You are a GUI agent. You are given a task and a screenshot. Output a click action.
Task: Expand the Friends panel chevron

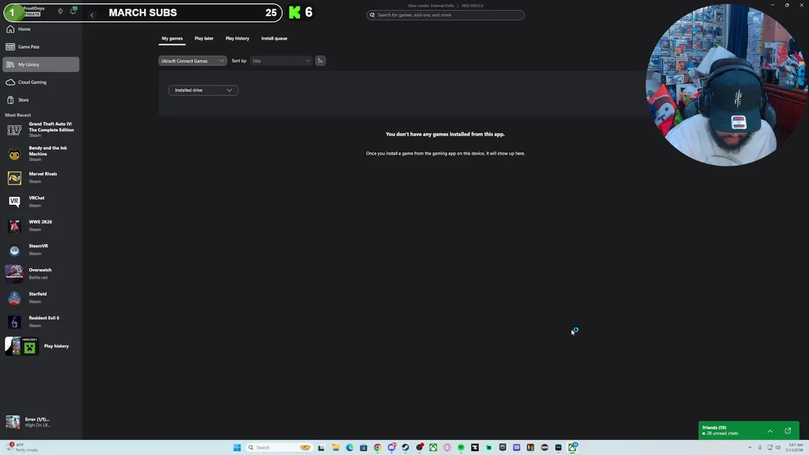pyautogui.click(x=770, y=431)
